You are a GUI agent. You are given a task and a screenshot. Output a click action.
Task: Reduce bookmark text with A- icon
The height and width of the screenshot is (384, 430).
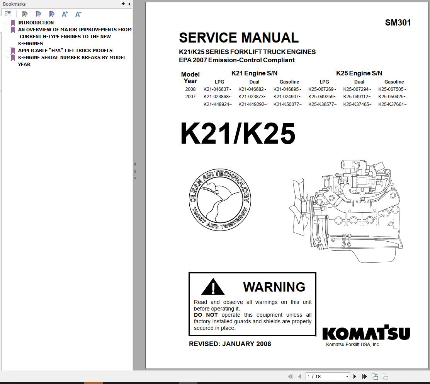78,14
